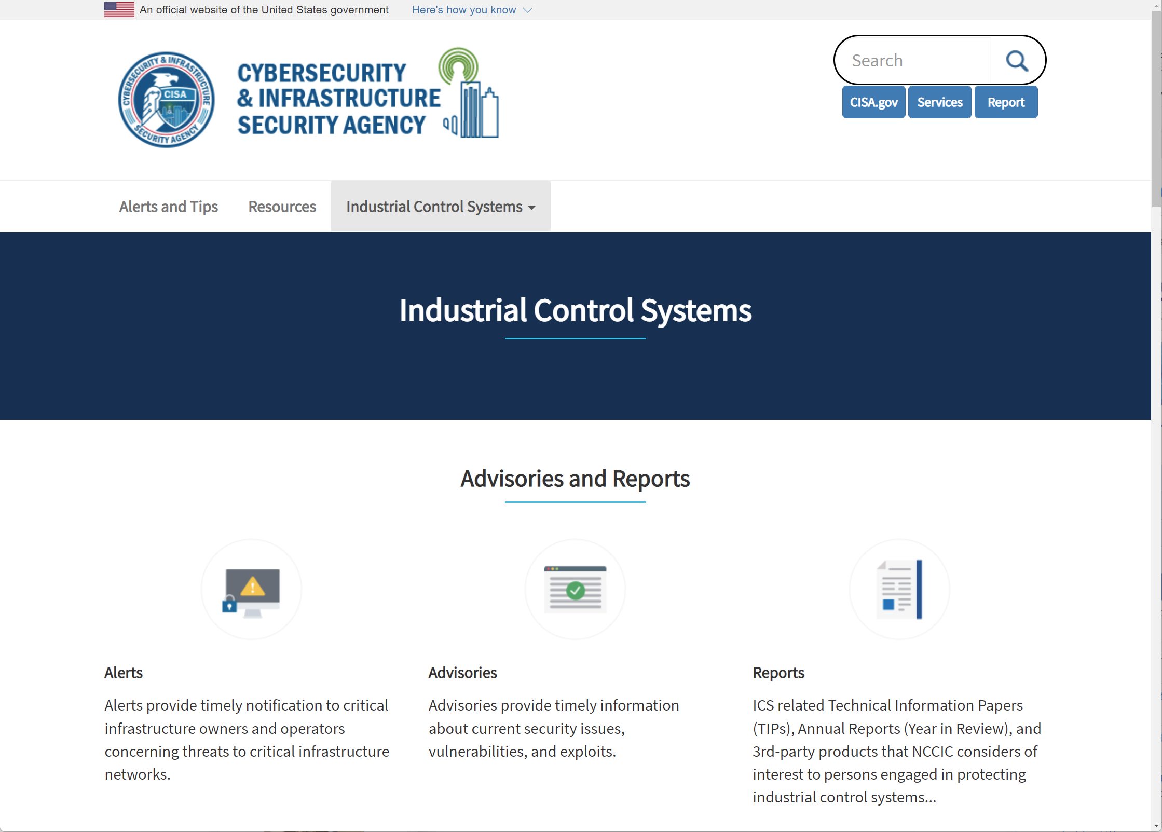The image size is (1162, 832).
Task: Click the Services button
Action: tap(940, 102)
